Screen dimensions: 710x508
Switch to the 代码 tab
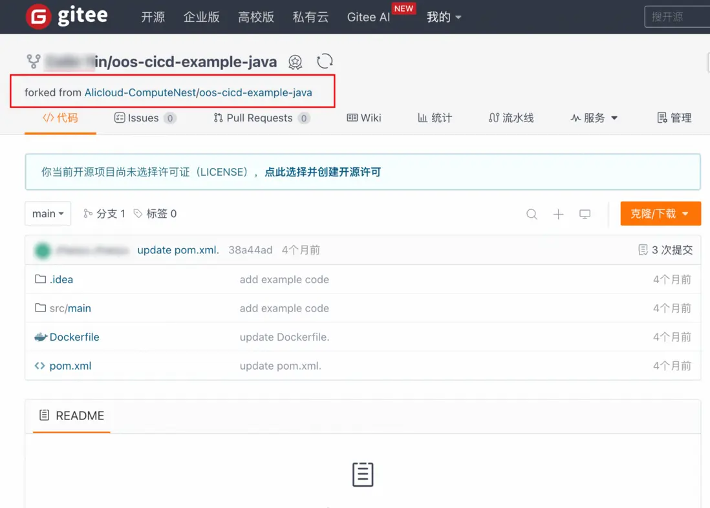pos(60,118)
